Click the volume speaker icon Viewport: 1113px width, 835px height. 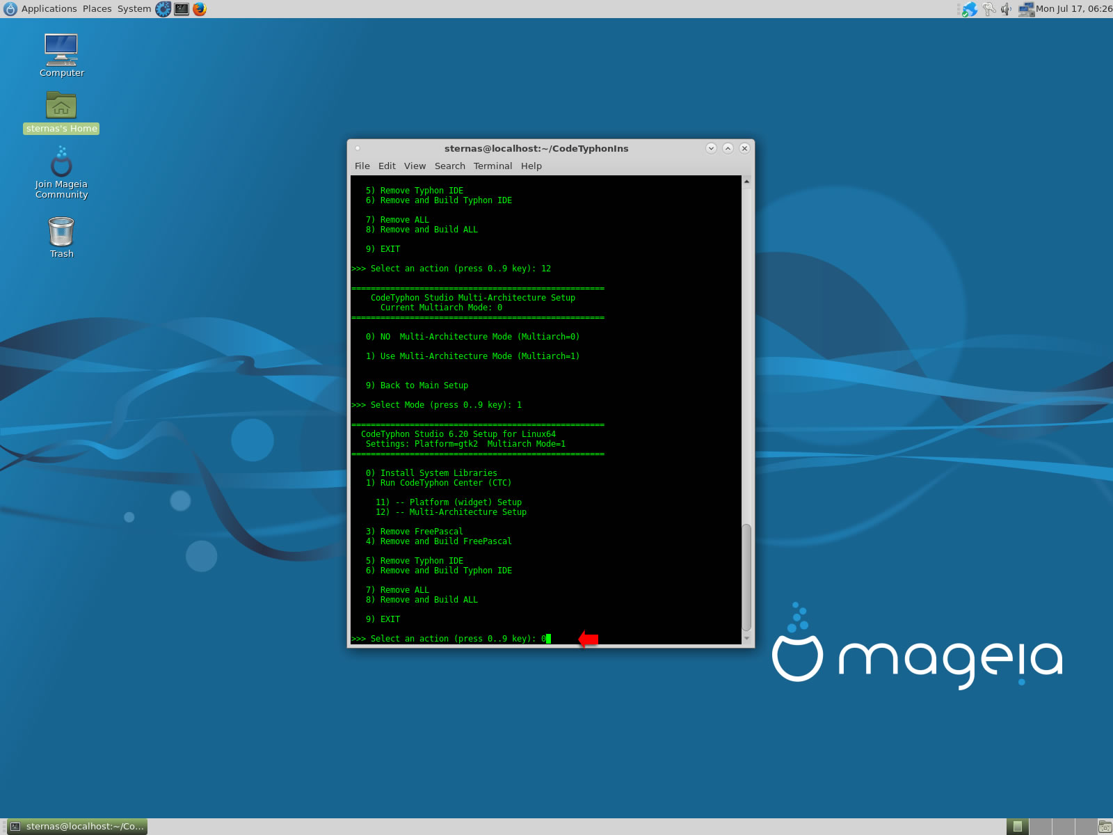coord(1006,9)
